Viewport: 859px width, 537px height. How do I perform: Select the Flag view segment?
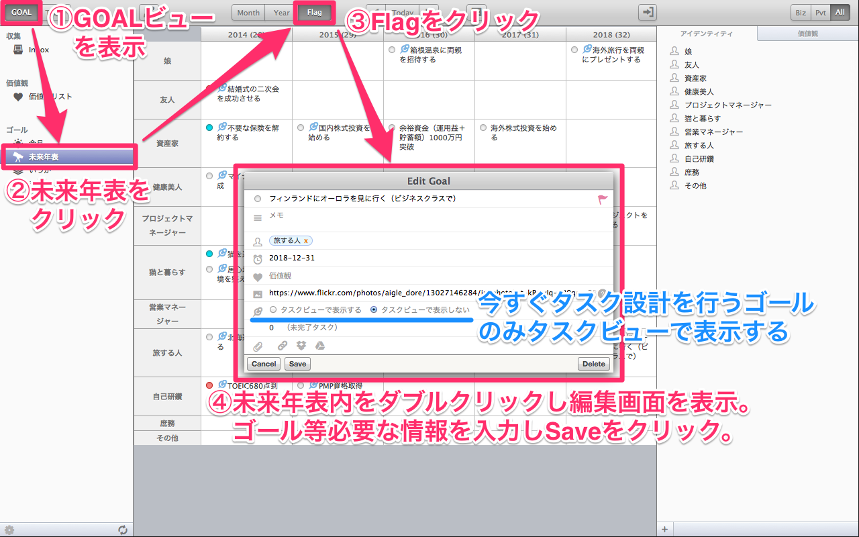point(314,12)
